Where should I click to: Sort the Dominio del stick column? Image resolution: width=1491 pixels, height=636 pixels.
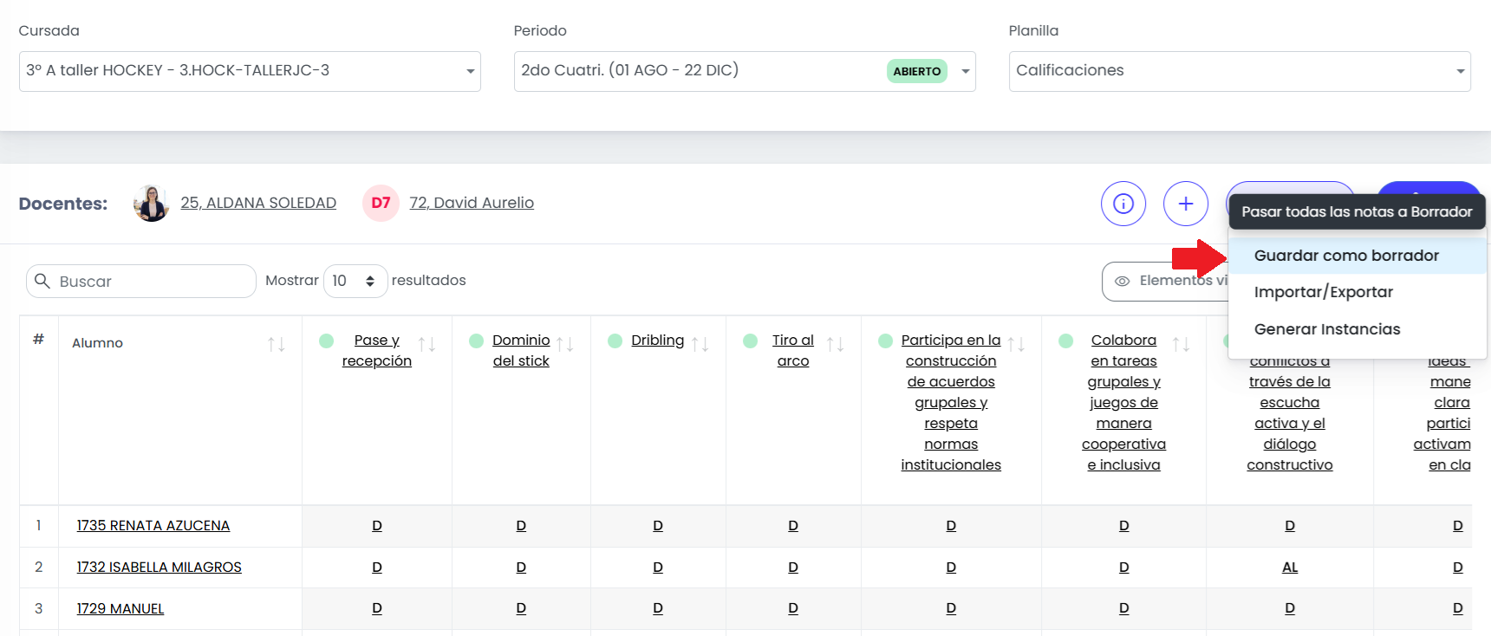click(565, 344)
